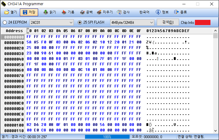219x140 pixels.
Task: Click the 100% progress bar
Action: [107, 137]
